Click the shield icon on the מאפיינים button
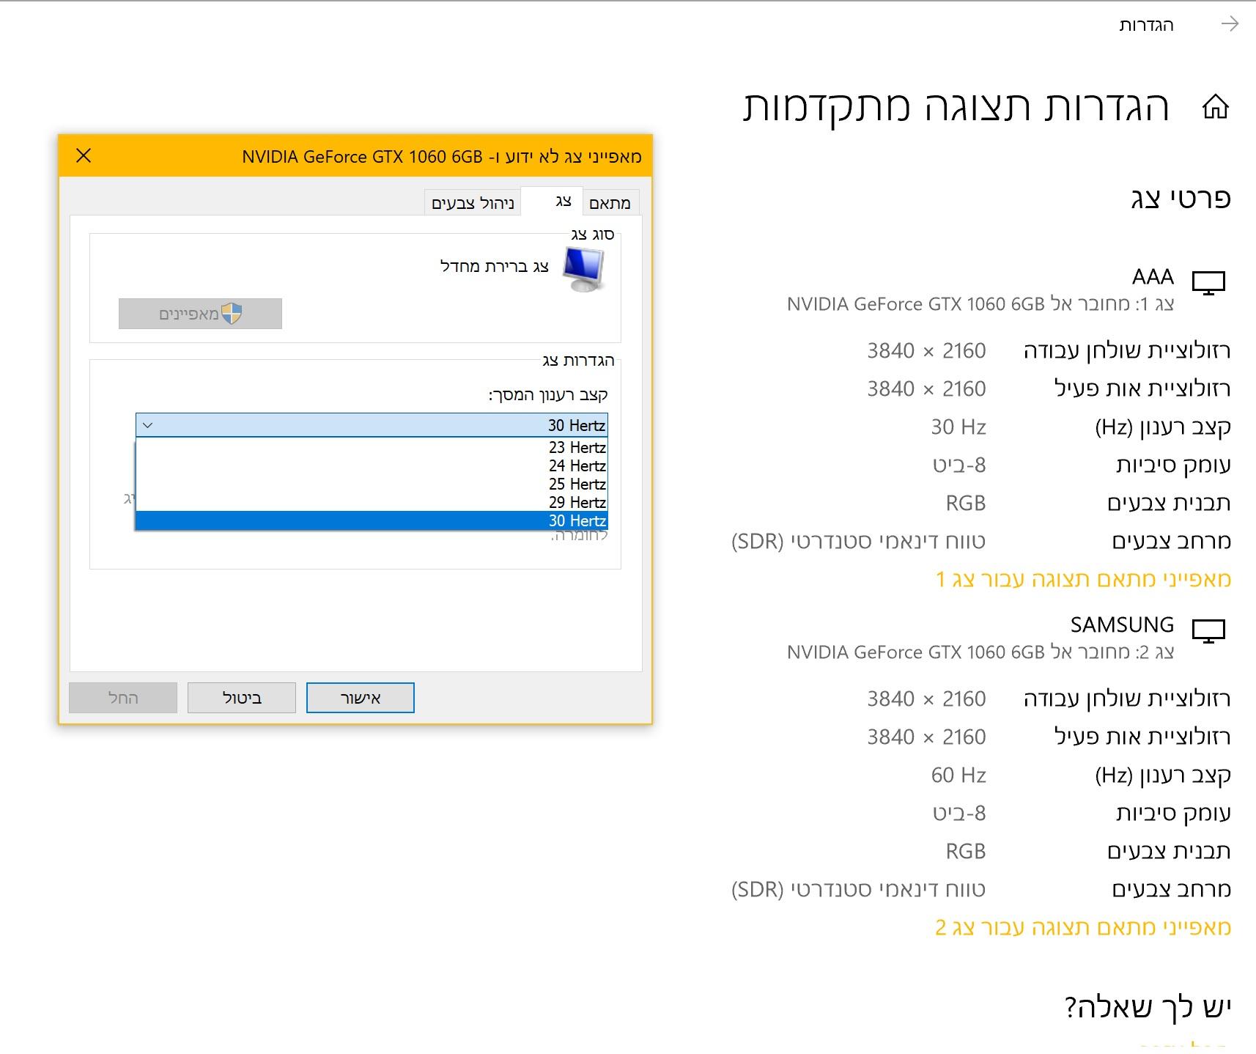This screenshot has width=1256, height=1054. [232, 314]
